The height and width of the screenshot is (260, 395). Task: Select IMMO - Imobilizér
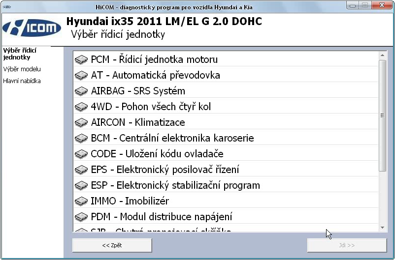226,201
